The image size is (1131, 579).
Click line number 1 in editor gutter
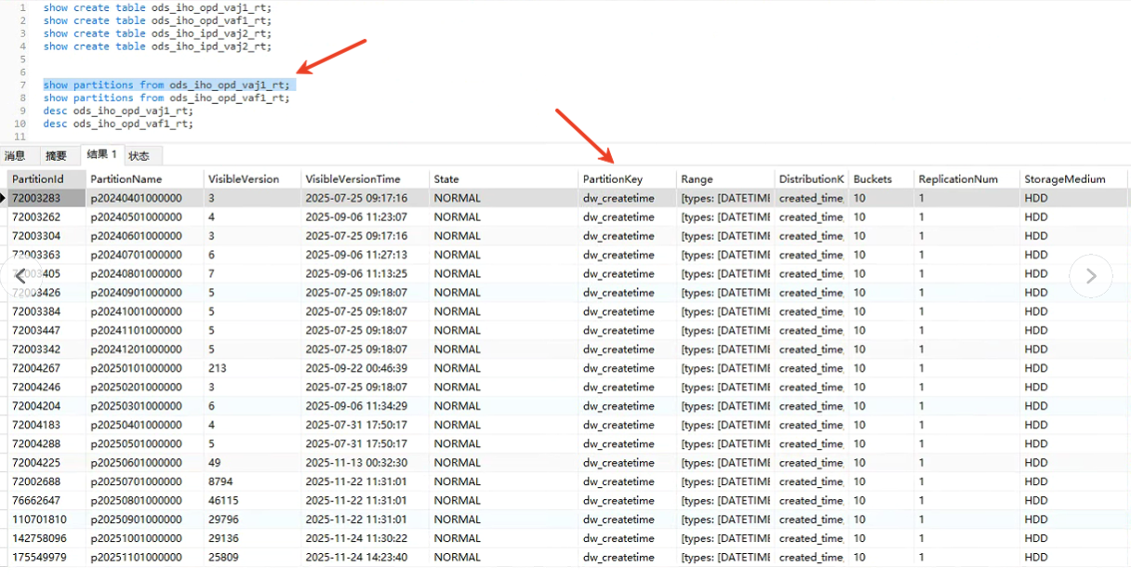(x=22, y=7)
